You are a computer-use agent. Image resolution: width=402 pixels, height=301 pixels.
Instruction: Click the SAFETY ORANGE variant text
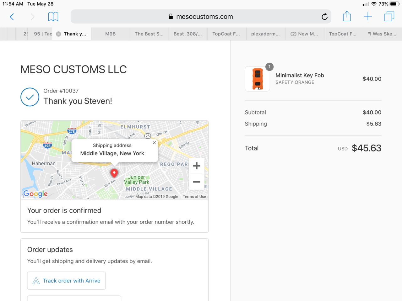pos(295,82)
